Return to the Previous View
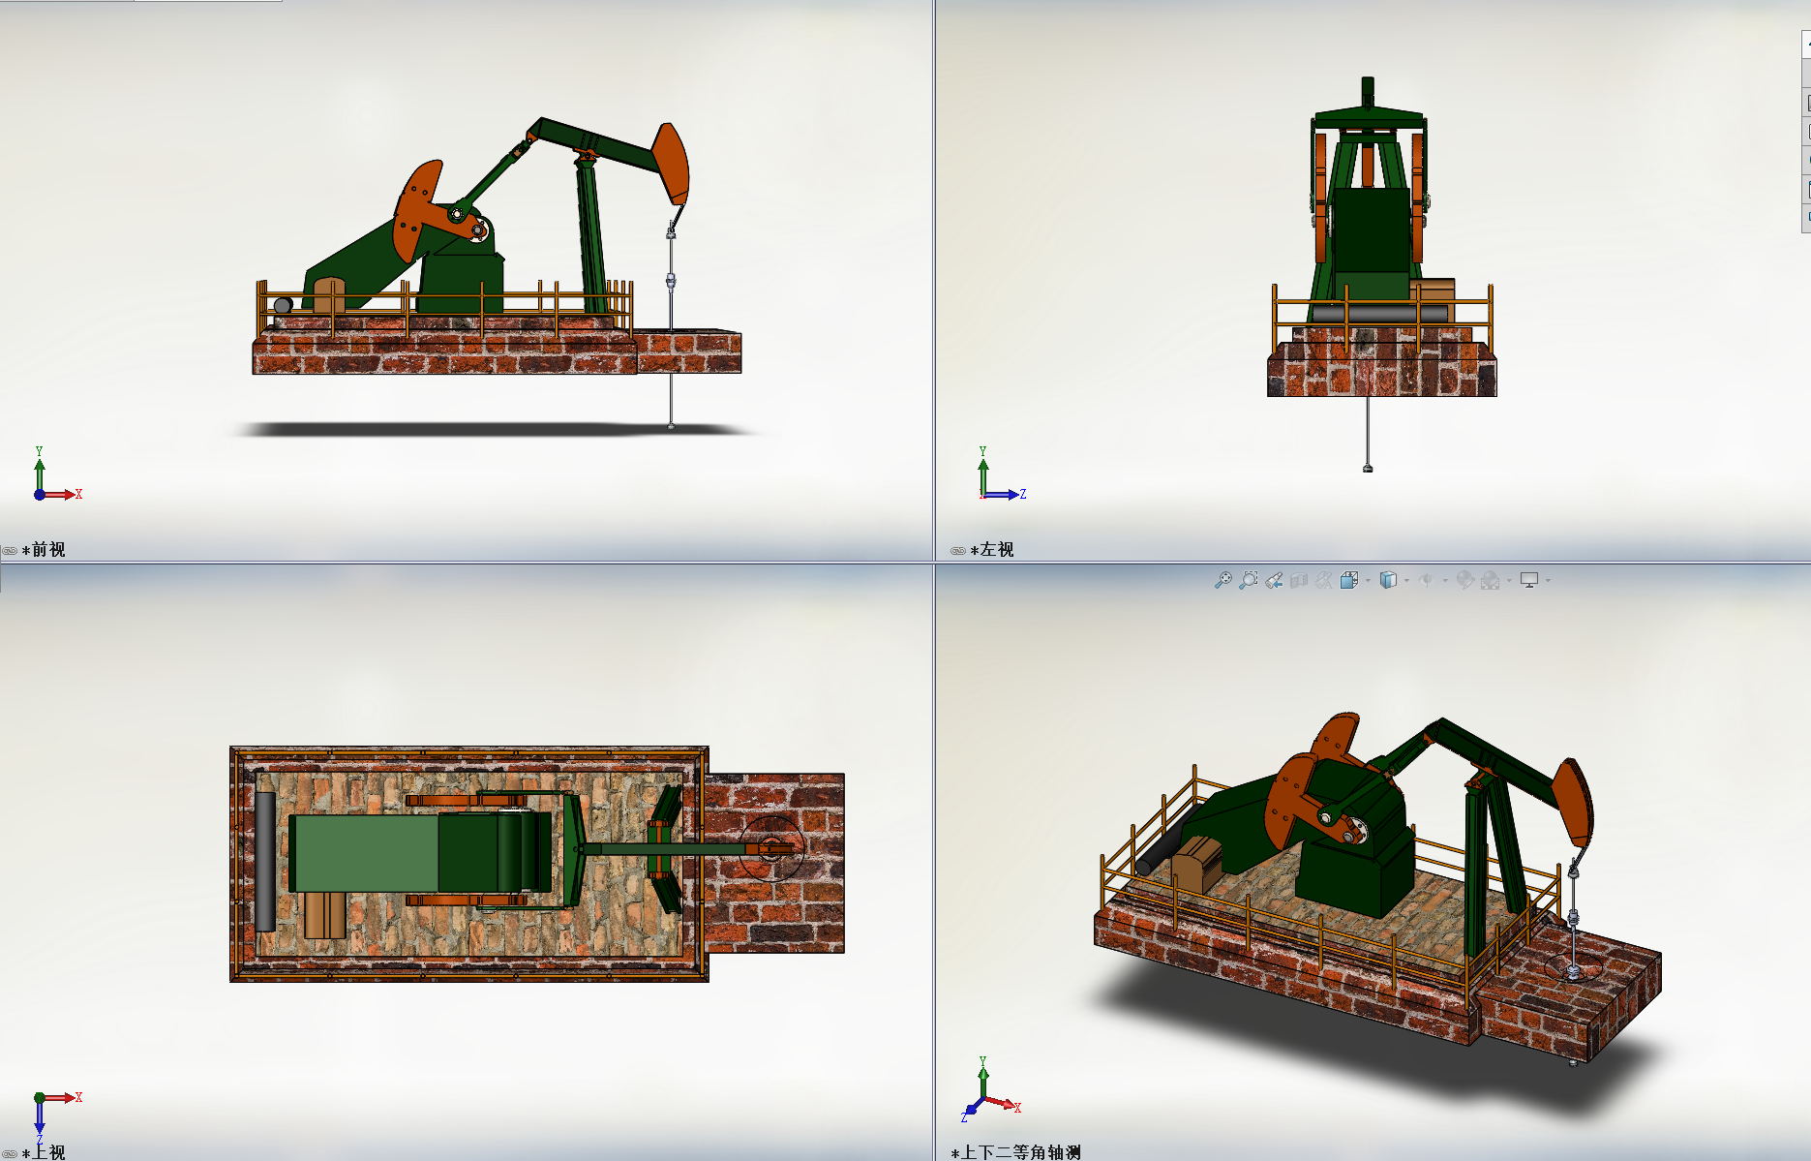Viewport: 1811px width, 1161px height. click(x=1274, y=580)
